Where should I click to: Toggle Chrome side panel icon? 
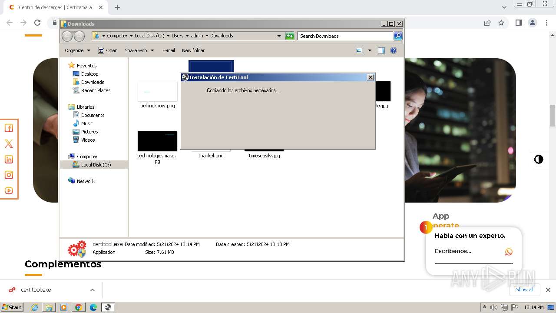coord(518,23)
